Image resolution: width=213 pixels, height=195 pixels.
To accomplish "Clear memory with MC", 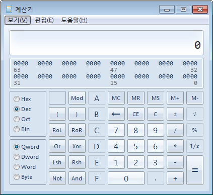I will (x=116, y=98).
